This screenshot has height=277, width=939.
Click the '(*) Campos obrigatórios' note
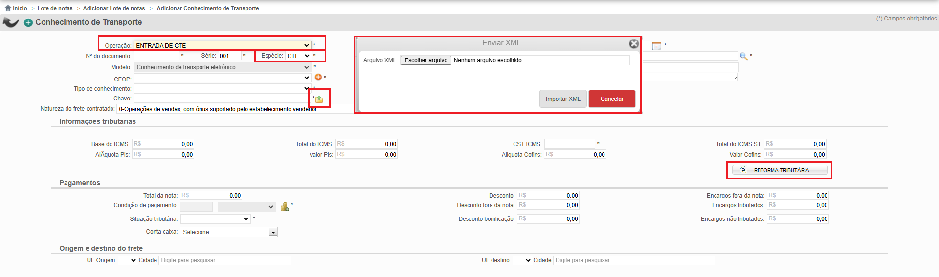tap(906, 19)
